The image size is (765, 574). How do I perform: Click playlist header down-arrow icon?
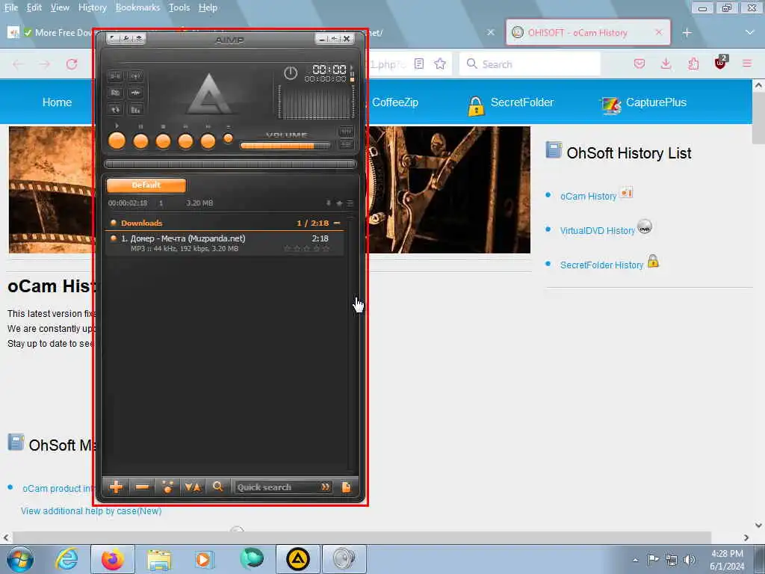point(329,203)
